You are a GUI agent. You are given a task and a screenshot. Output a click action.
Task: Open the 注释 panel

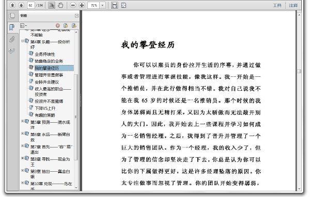point(293,5)
